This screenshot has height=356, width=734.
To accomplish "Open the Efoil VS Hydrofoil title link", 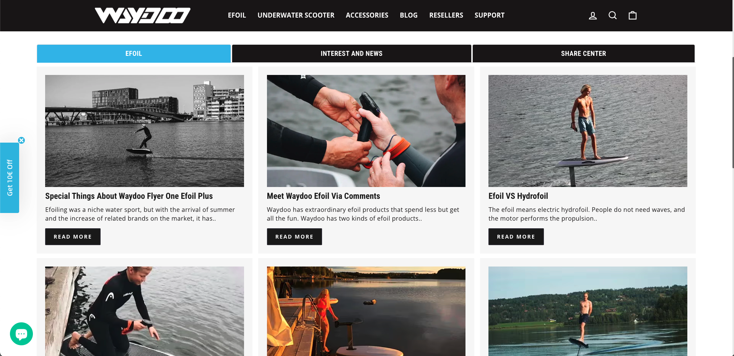I will [x=518, y=196].
